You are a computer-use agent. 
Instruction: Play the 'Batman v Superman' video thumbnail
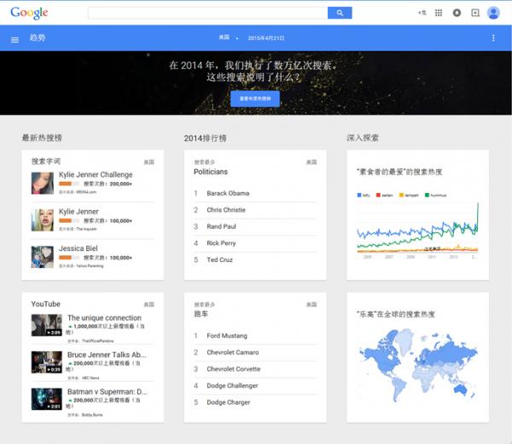pos(46,399)
